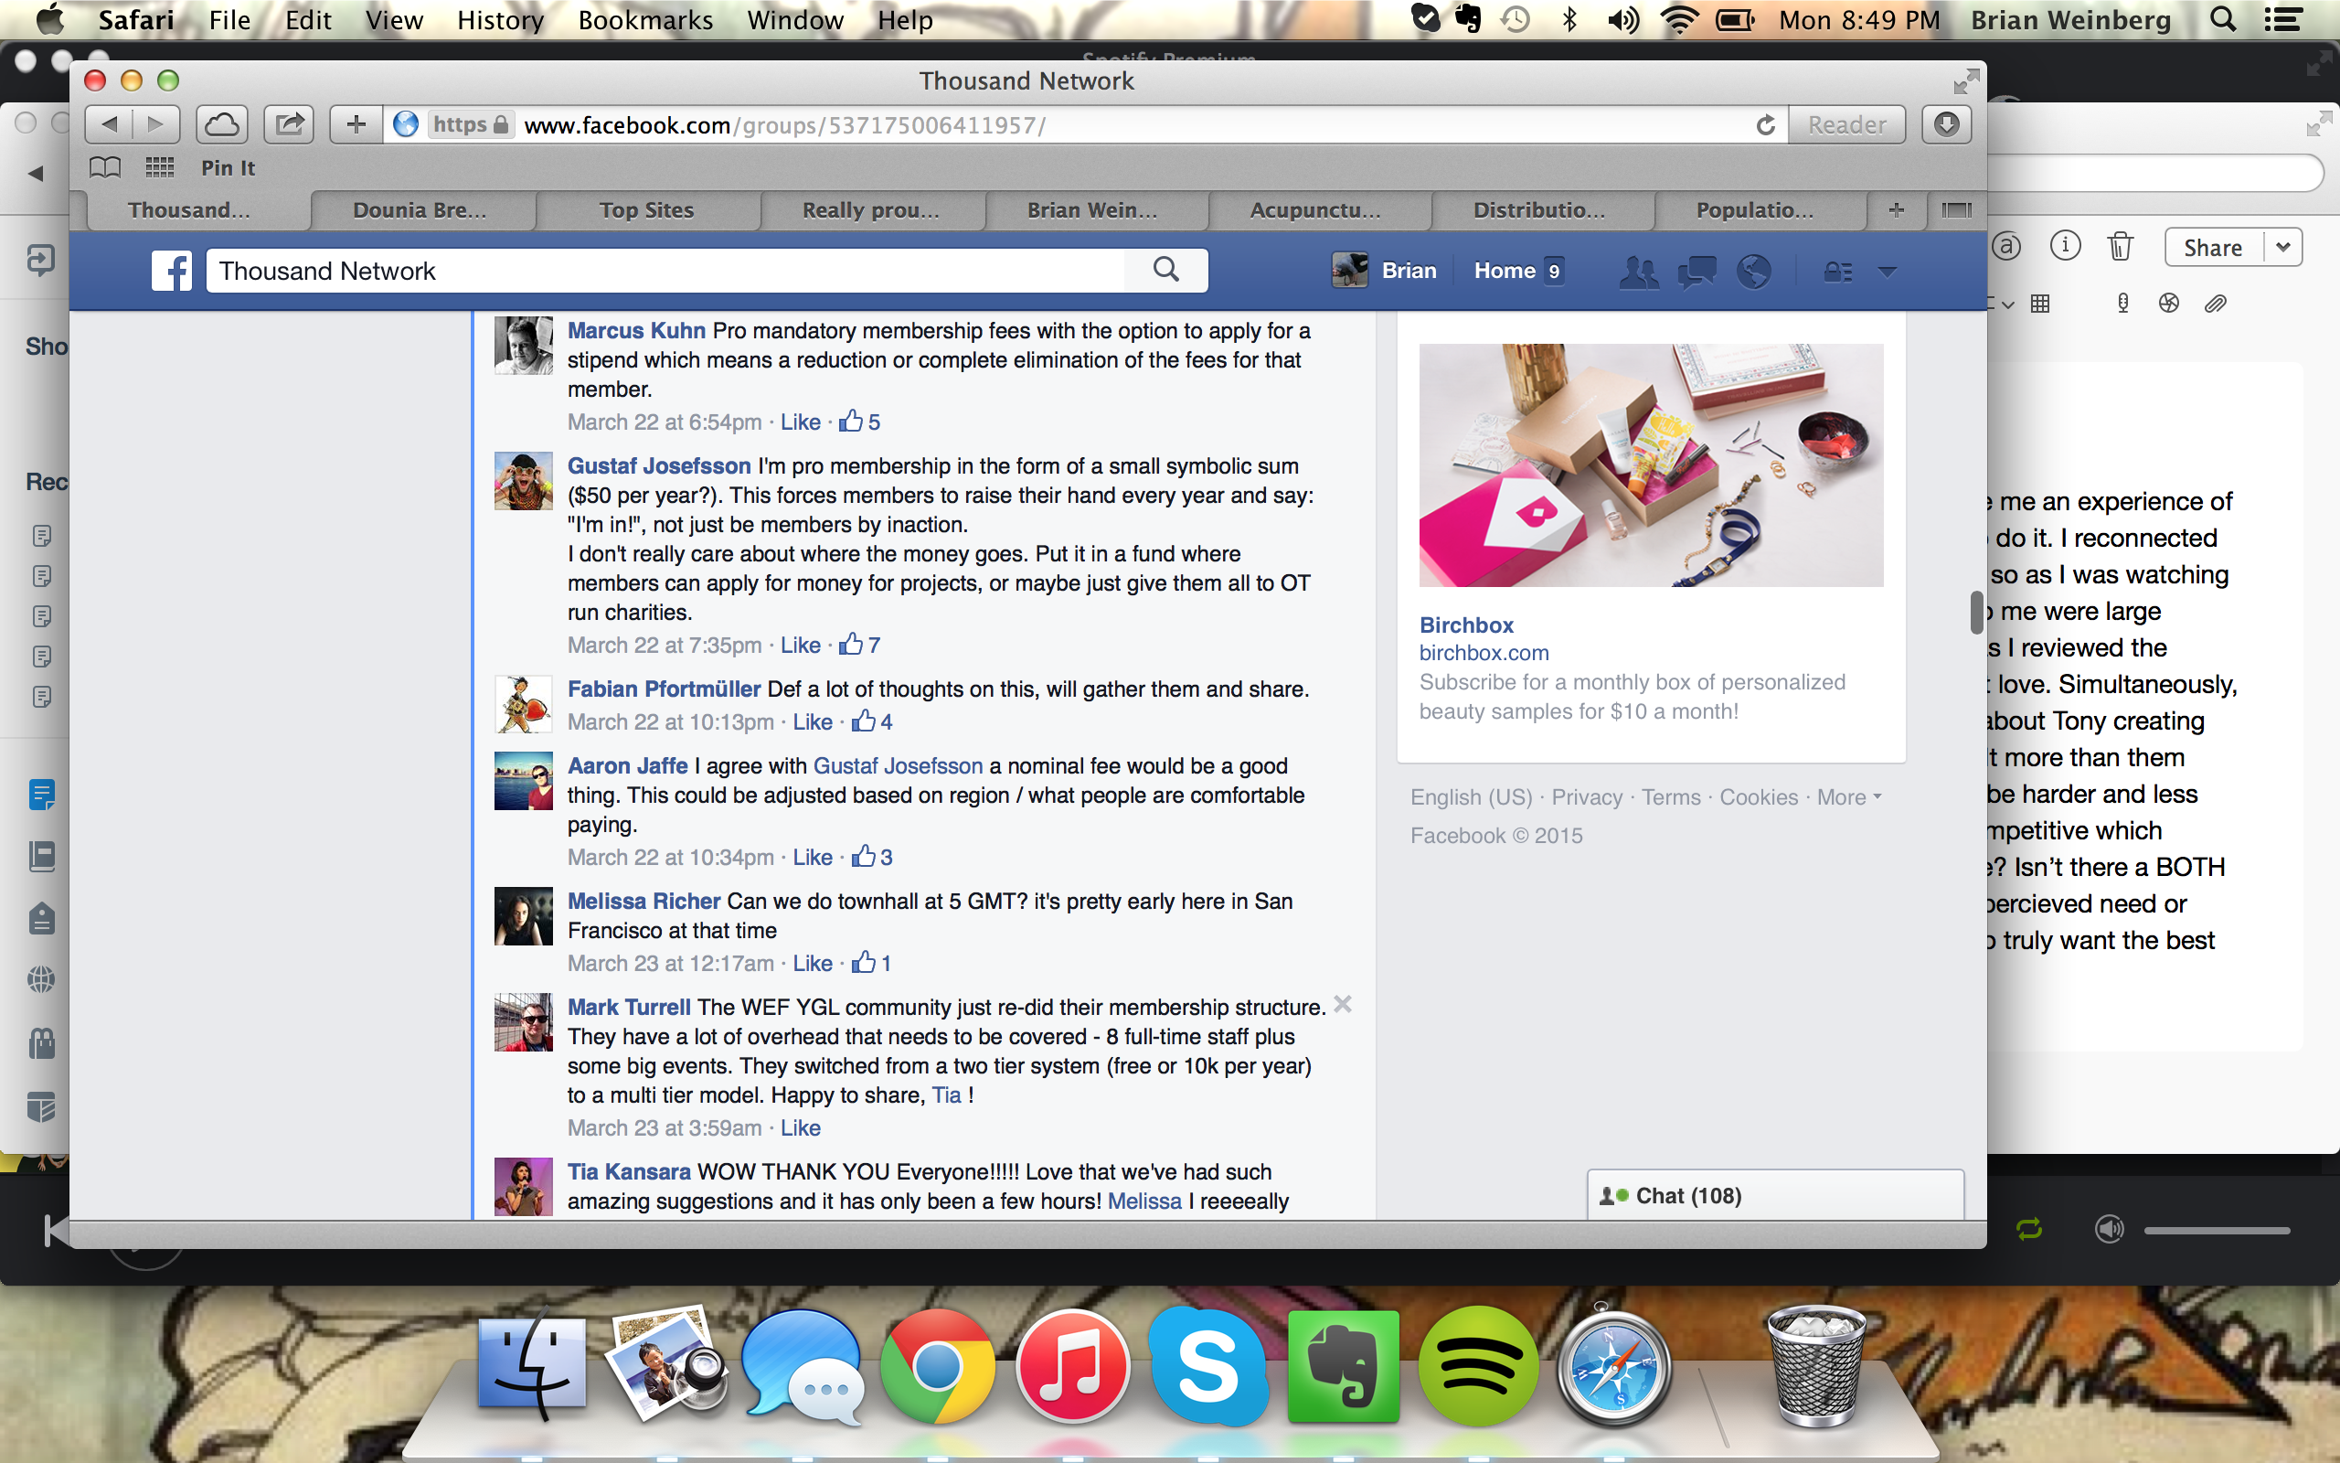Open the Chat (108) panel
This screenshot has height=1463, width=2340.
[x=1775, y=1196]
